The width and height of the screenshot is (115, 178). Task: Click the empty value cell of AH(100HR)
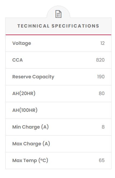click(90, 110)
